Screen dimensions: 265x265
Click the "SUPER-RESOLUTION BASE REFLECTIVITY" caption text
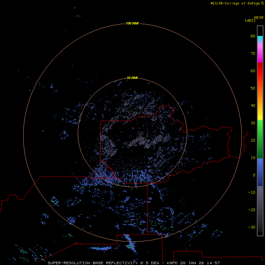[93, 263]
